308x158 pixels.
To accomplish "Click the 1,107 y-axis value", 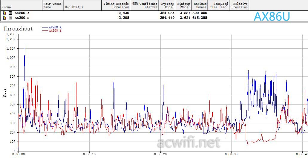I will coord(11,48).
